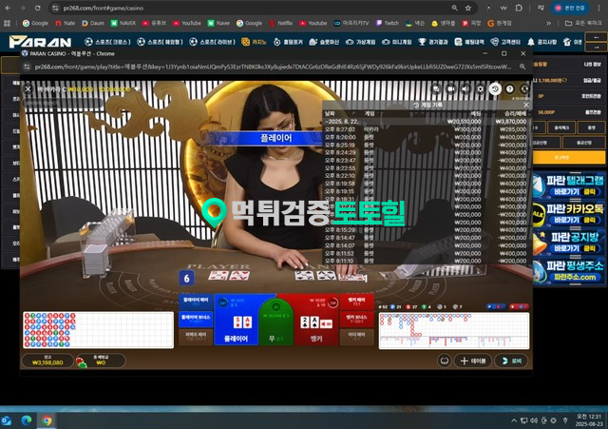Bet on the blue 플레이어 area

pos(237,320)
